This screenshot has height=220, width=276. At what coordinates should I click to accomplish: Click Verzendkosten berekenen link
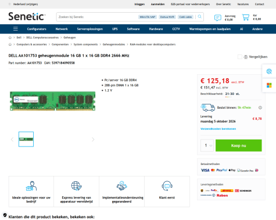point(218,129)
